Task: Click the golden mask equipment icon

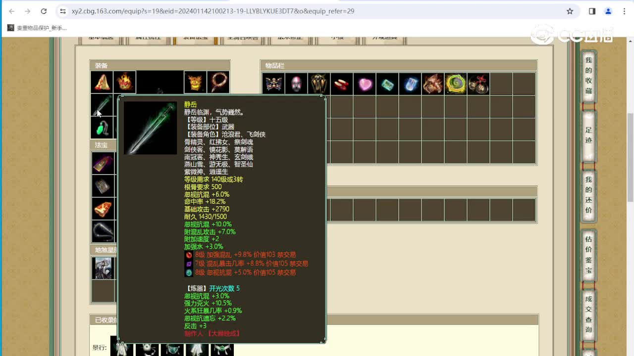Action: (195, 82)
